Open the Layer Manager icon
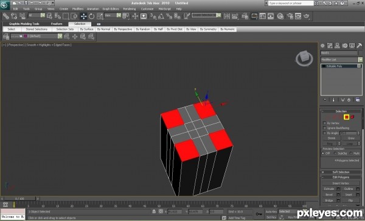Image resolution: width=365 pixels, height=221 pixels. (245, 16)
